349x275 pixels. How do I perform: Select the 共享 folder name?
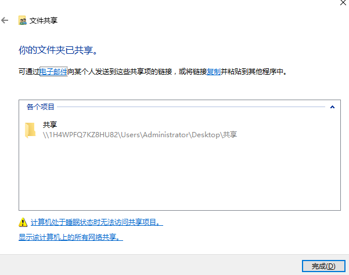click(50, 124)
